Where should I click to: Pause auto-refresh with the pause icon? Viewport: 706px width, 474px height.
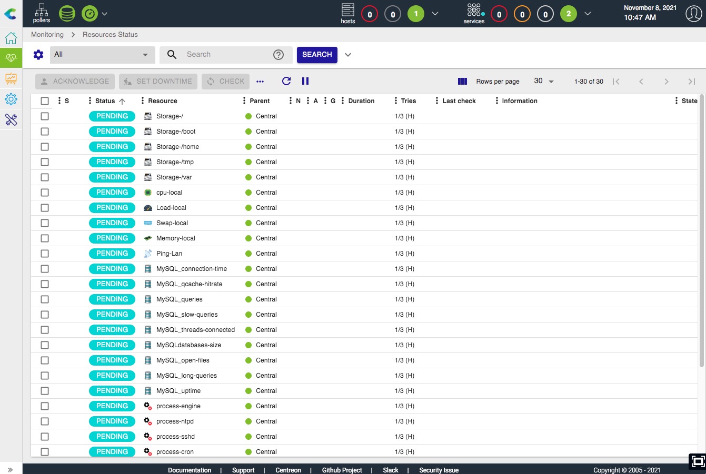[x=305, y=81]
